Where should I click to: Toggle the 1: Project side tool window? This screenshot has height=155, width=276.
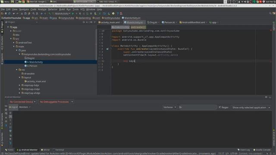pos(2,27)
